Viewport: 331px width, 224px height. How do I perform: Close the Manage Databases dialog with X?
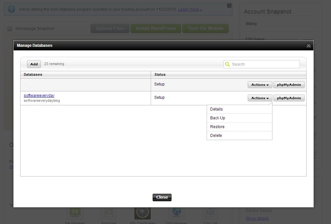(x=309, y=46)
